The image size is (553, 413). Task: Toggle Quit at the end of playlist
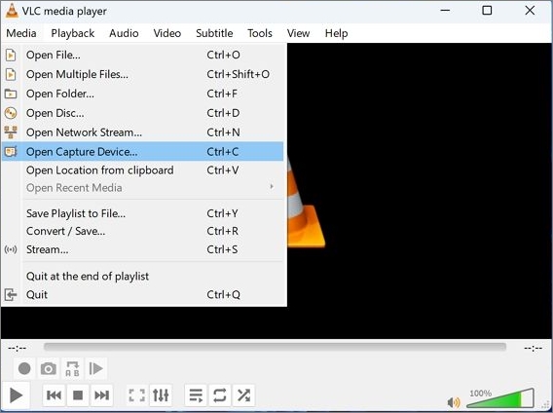(x=142, y=277)
